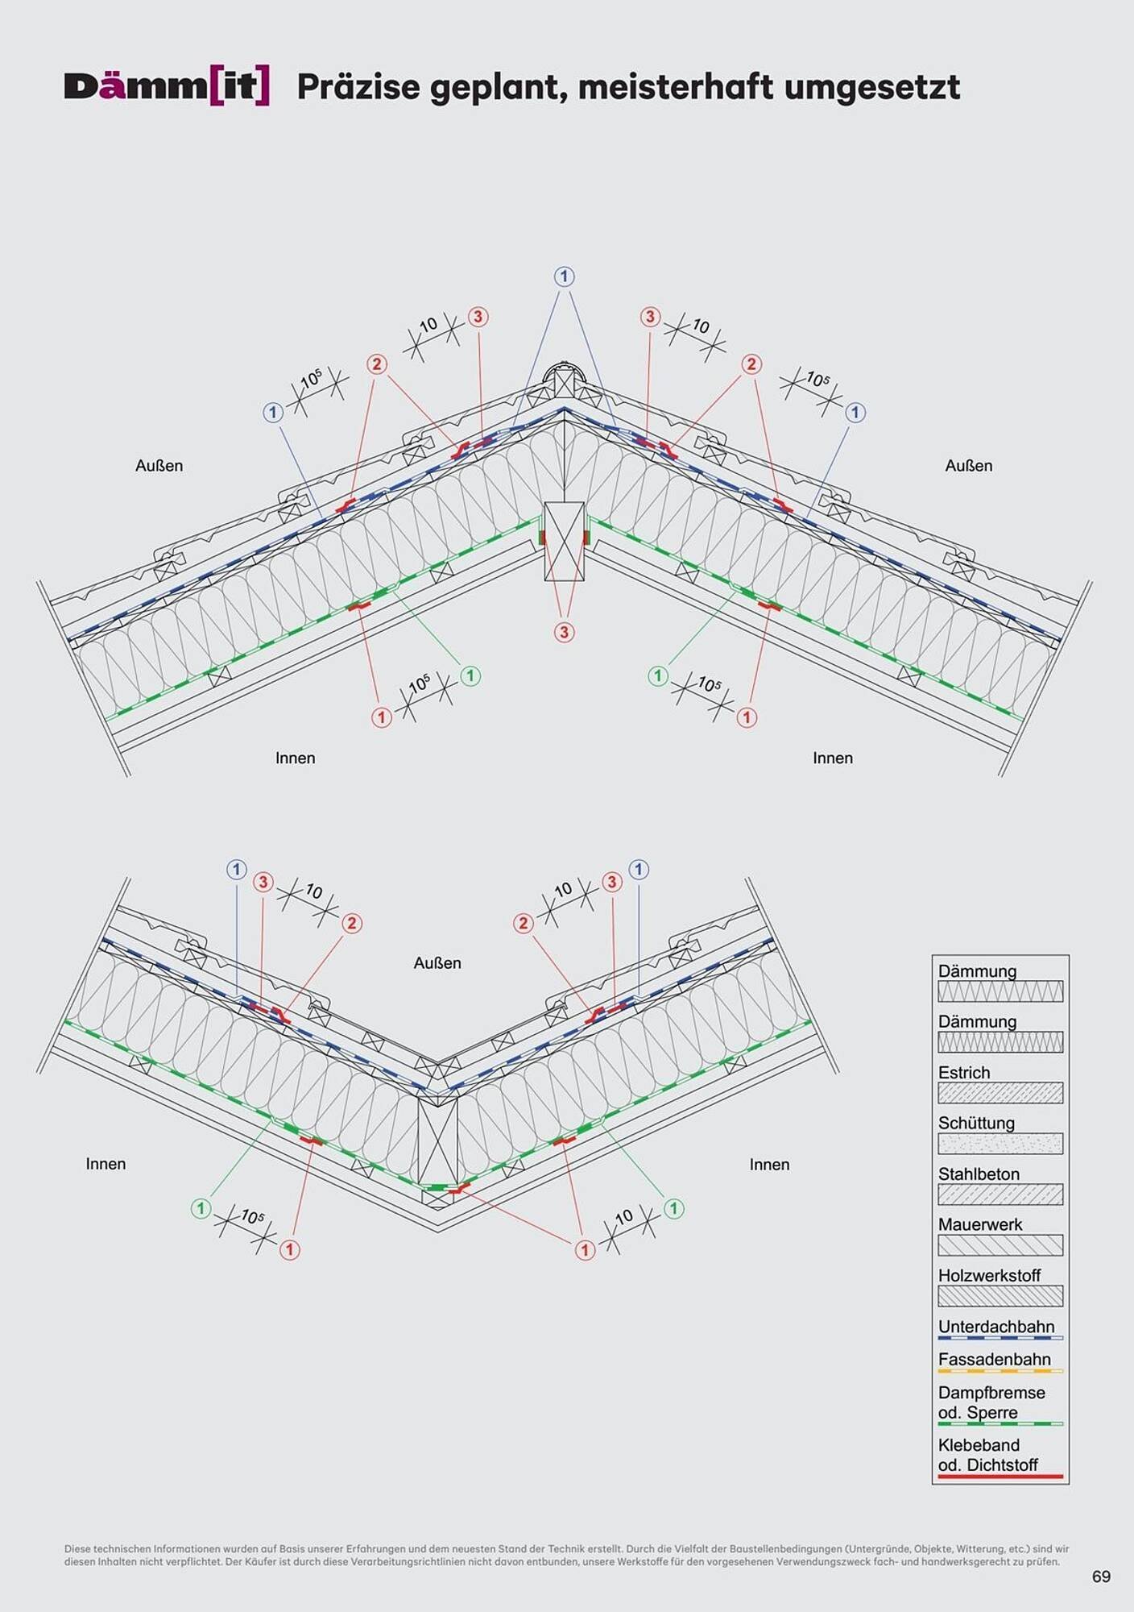
Task: Select the Holzwerkstoff hatch pattern in the legend
Action: coord(999,1296)
